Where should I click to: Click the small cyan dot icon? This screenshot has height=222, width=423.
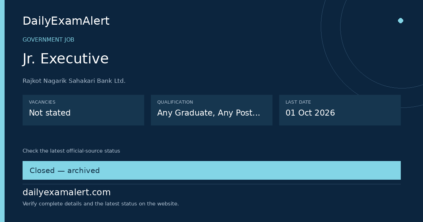pos(400,20)
